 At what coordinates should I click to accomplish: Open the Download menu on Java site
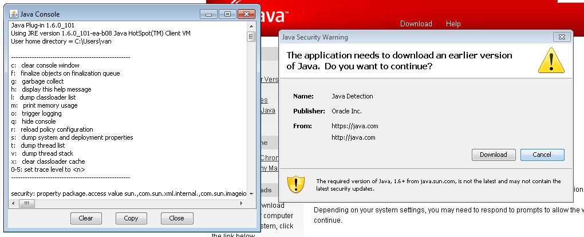pos(416,23)
